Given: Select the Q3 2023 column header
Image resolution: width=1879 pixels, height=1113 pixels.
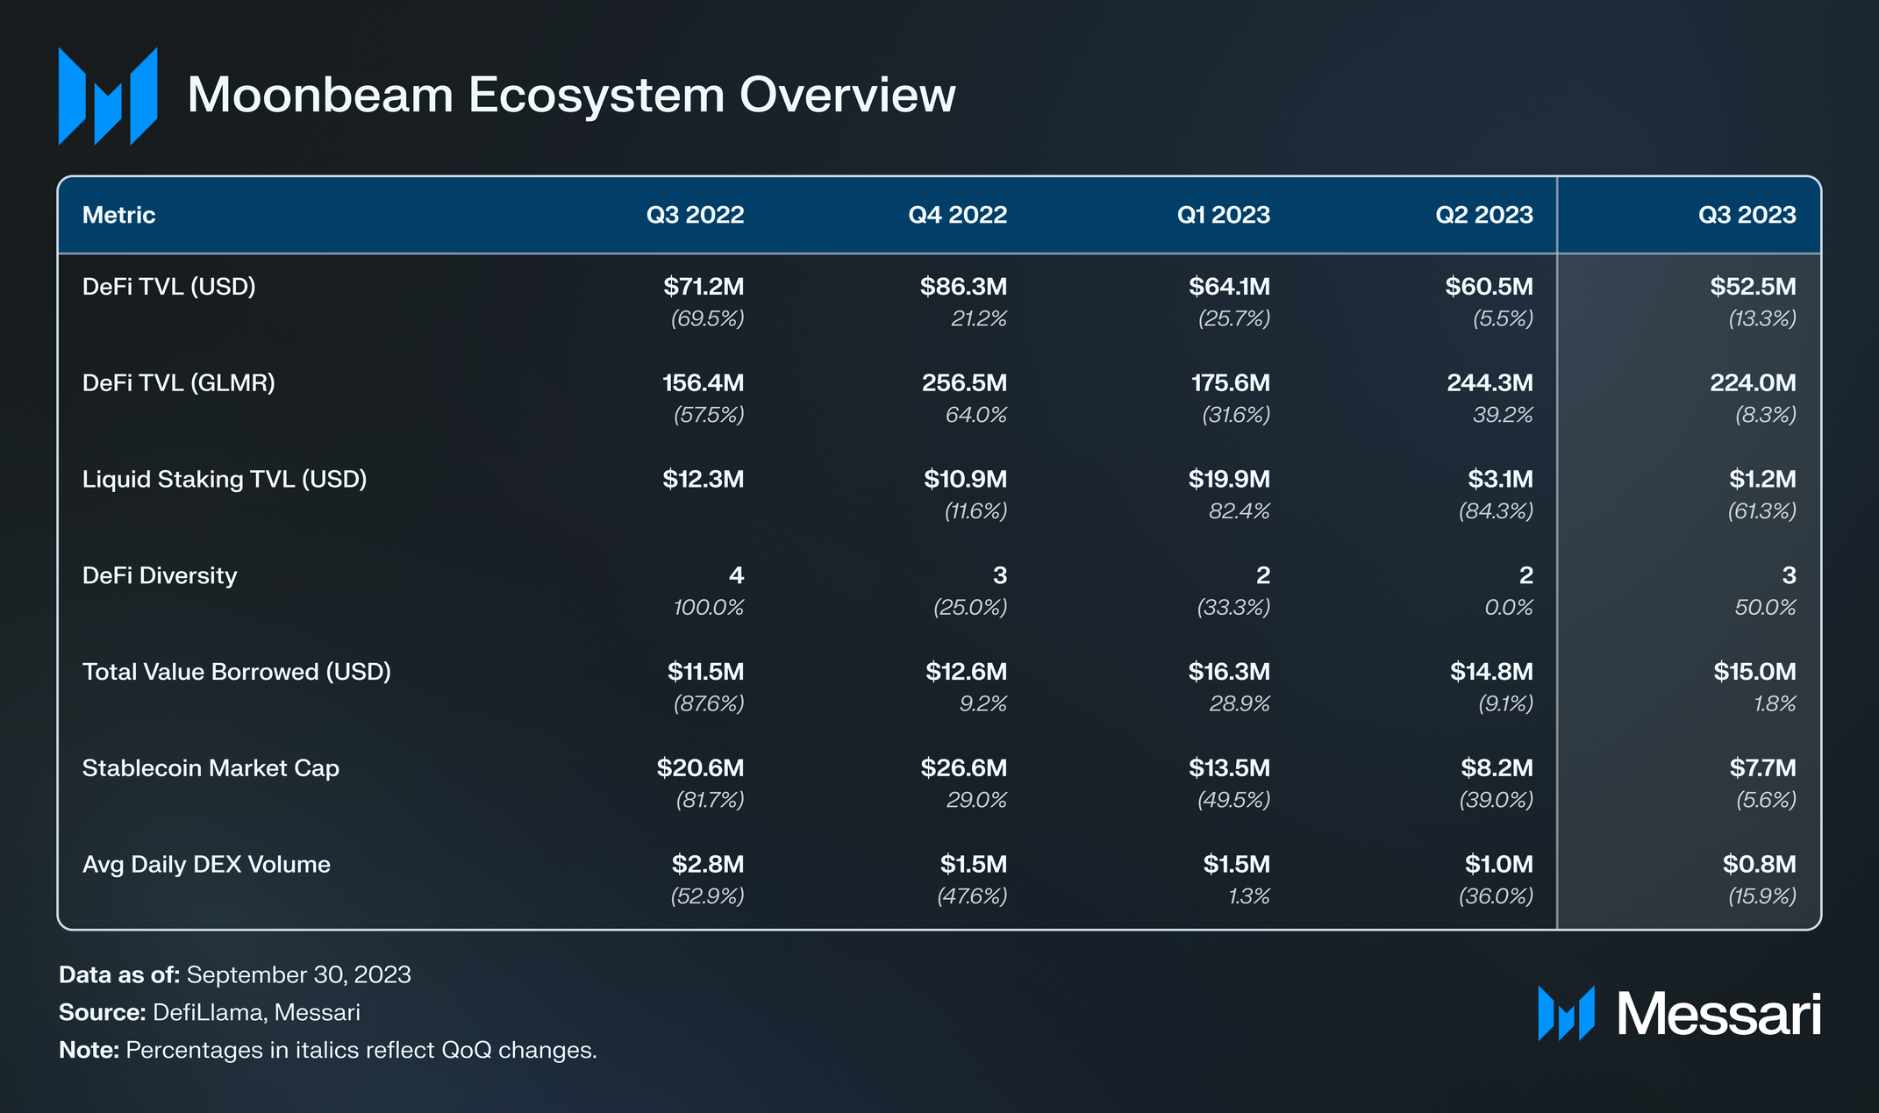Looking at the screenshot, I should point(1747,215).
